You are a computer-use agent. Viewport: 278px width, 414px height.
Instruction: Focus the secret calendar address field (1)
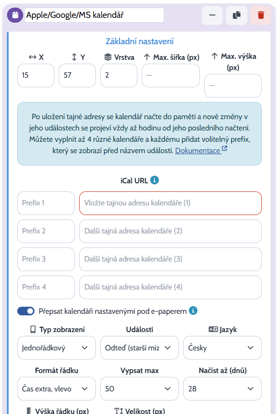[170, 203]
